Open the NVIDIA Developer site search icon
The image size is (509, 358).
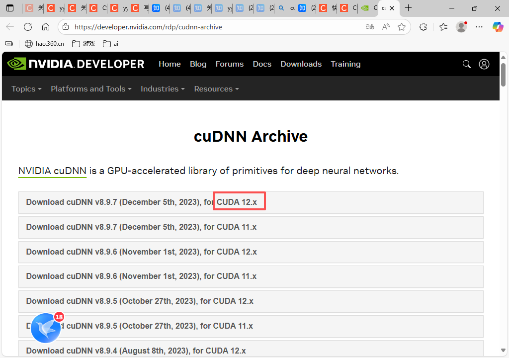pos(466,64)
